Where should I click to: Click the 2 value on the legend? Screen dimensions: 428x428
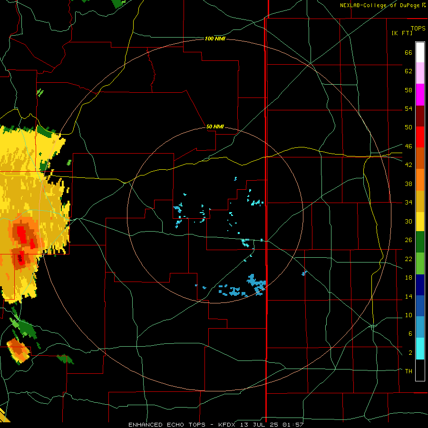tap(410, 352)
